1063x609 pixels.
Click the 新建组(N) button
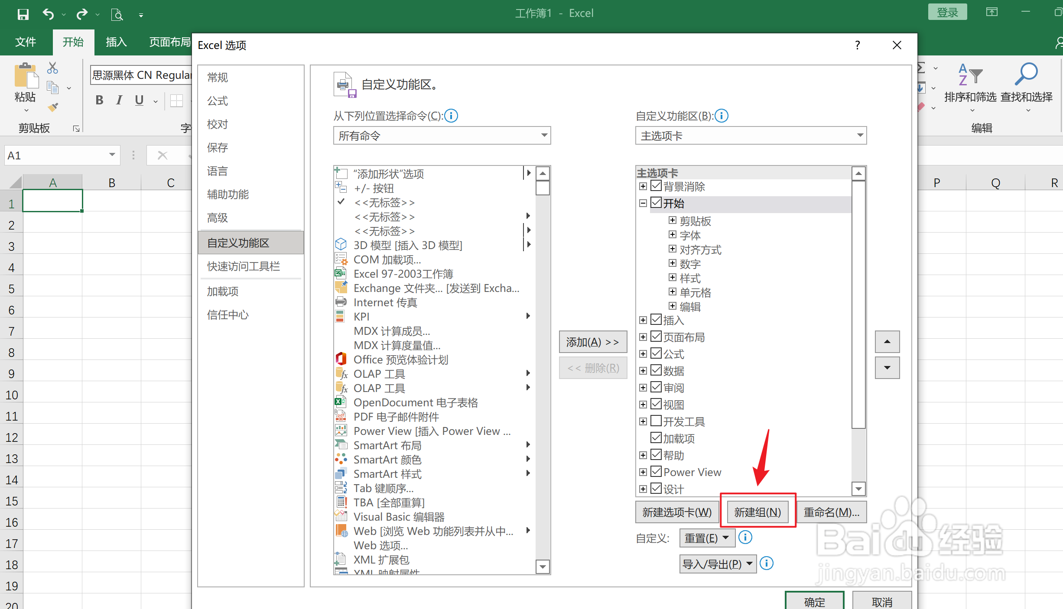click(x=757, y=512)
